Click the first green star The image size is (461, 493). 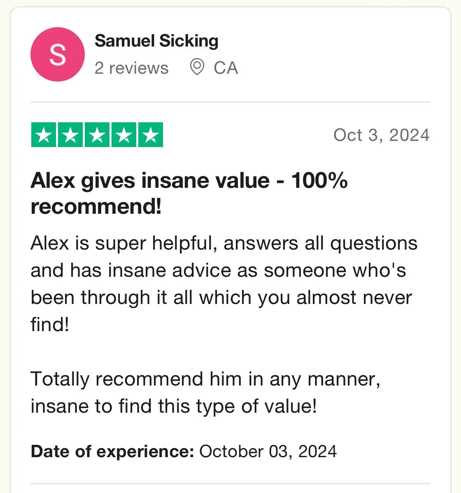[44, 135]
